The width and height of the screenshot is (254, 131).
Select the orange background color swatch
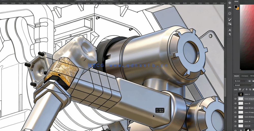[237, 8]
